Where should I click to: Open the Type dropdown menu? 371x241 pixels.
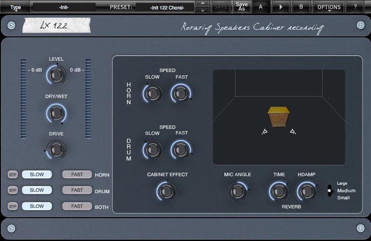(x=15, y=8)
